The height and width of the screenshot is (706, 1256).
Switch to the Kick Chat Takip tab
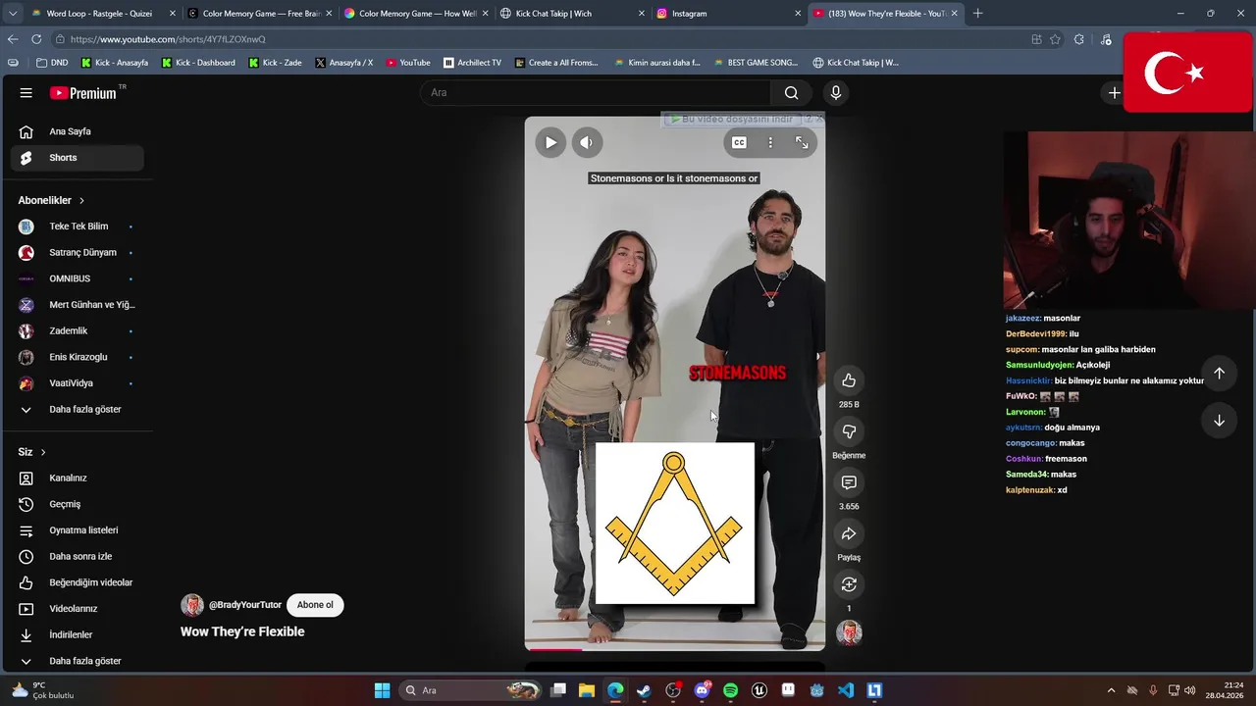click(572, 14)
